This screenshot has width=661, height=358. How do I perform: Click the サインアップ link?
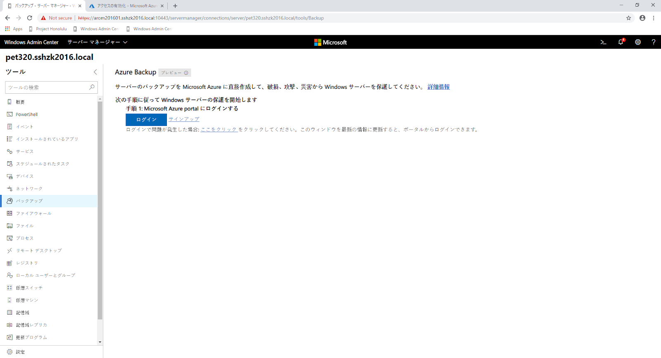pos(184,119)
